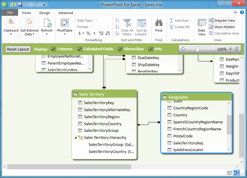Sort A to Z ascending

117,21
